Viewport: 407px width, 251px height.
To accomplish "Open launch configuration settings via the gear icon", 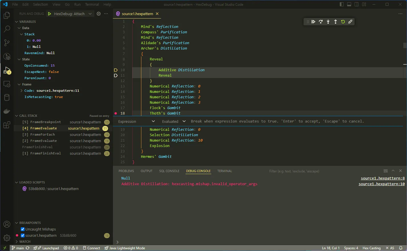I will click(98, 13).
